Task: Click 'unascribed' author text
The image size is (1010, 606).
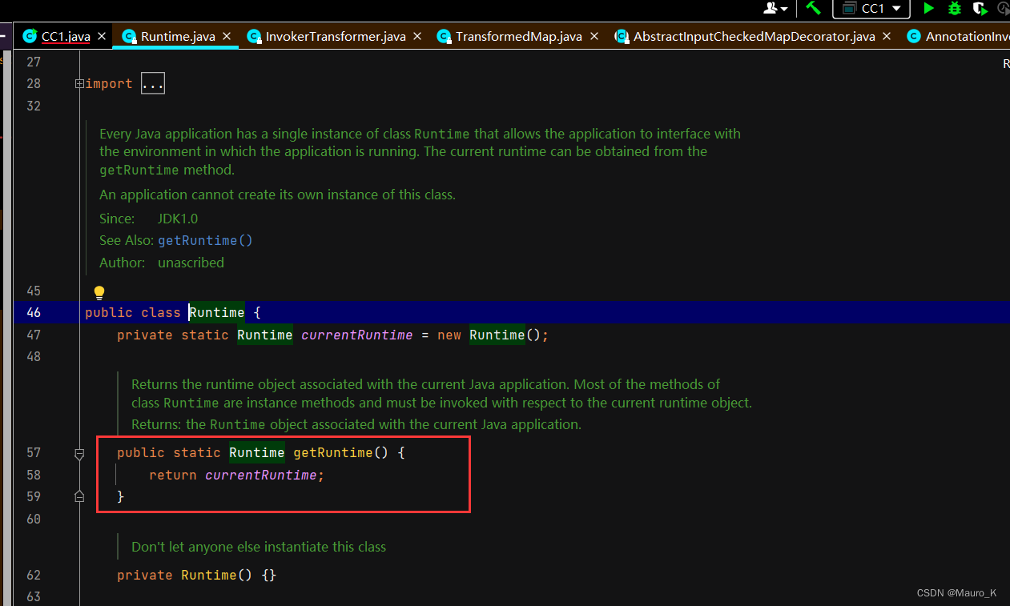Action: (191, 263)
